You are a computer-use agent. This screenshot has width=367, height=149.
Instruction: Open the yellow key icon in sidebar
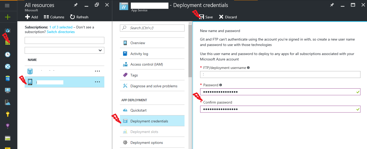(8, 114)
